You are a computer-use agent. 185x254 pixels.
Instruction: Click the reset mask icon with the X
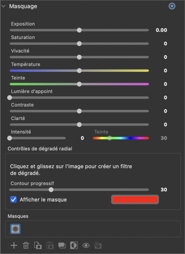point(98,245)
